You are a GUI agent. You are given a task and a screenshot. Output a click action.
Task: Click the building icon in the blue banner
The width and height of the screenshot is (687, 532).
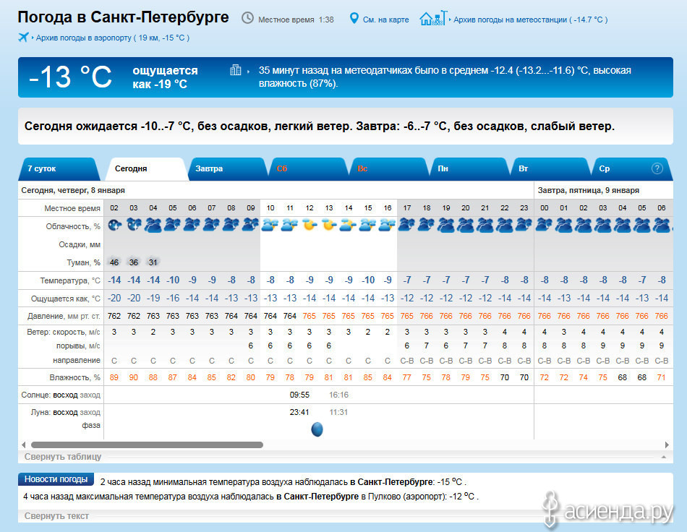[235, 70]
